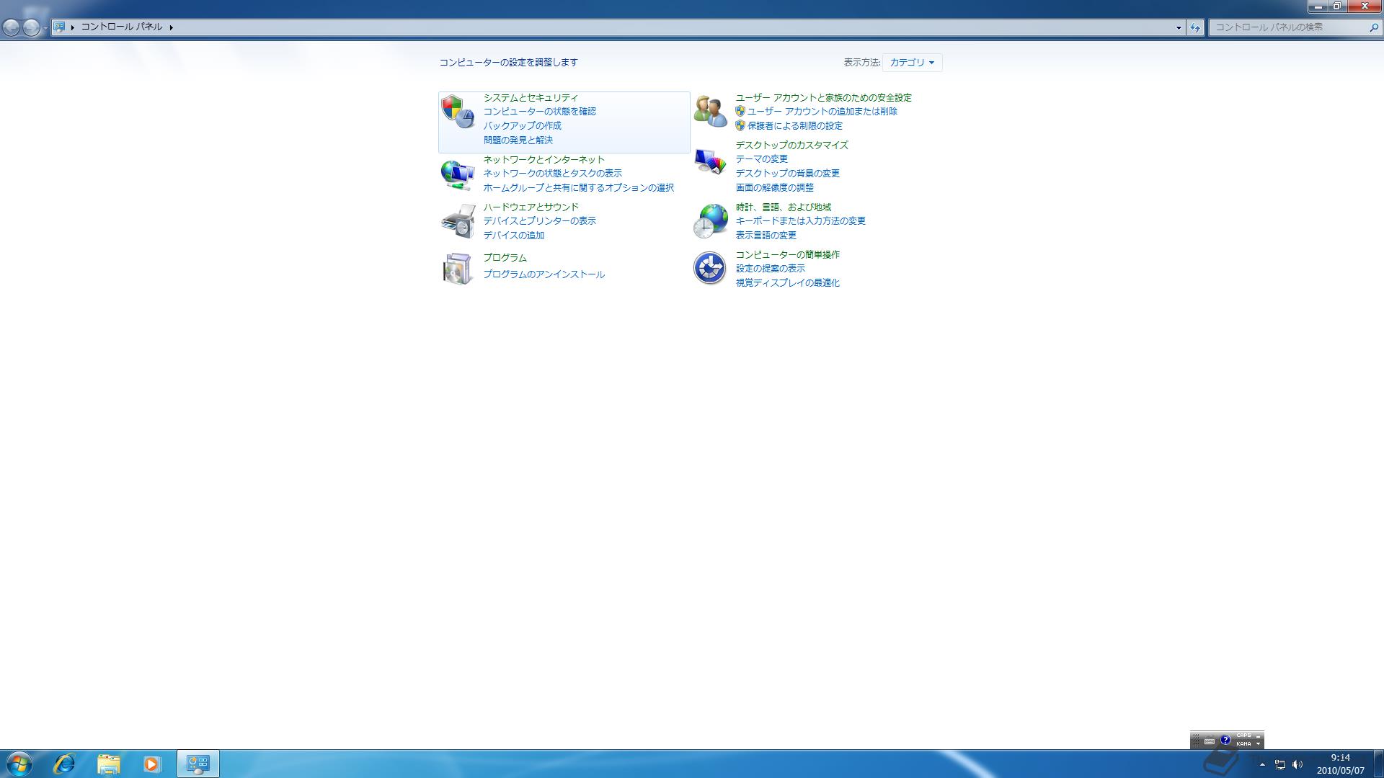Open the 時計、言語、および地域 globe clock icon
The height and width of the screenshot is (778, 1384).
click(710, 221)
